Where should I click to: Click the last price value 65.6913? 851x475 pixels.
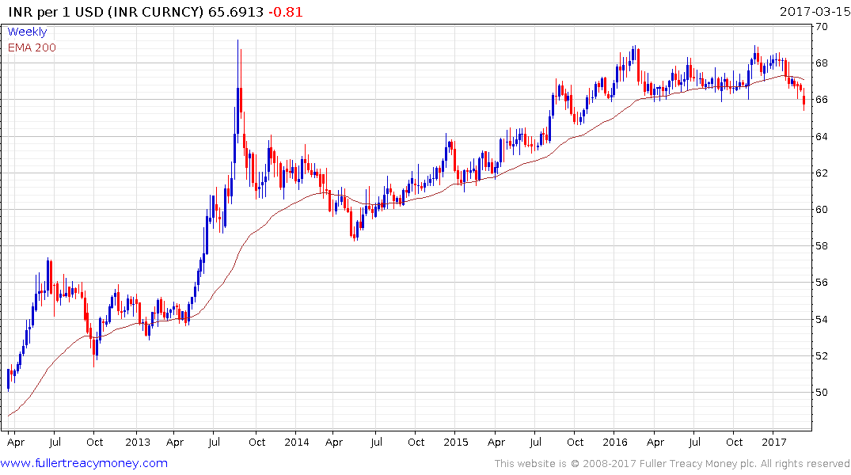point(236,12)
